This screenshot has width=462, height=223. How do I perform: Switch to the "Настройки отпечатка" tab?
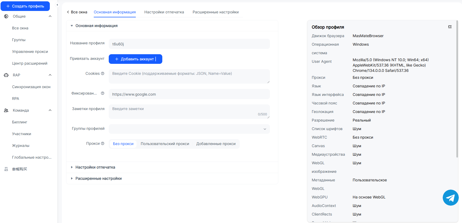point(164,12)
